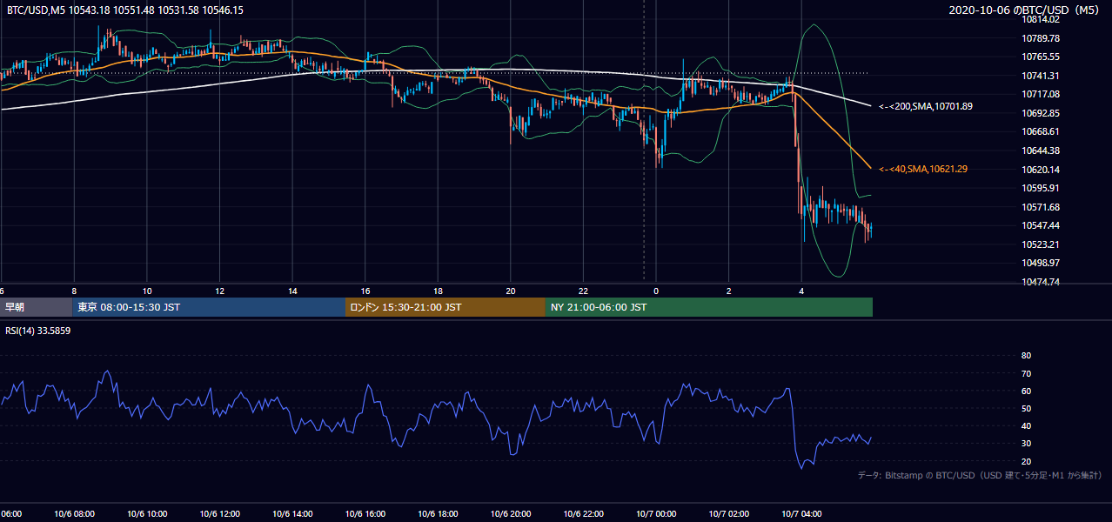The image size is (1112, 522).
Task: Click RSI axis level 70
Action: [1026, 373]
